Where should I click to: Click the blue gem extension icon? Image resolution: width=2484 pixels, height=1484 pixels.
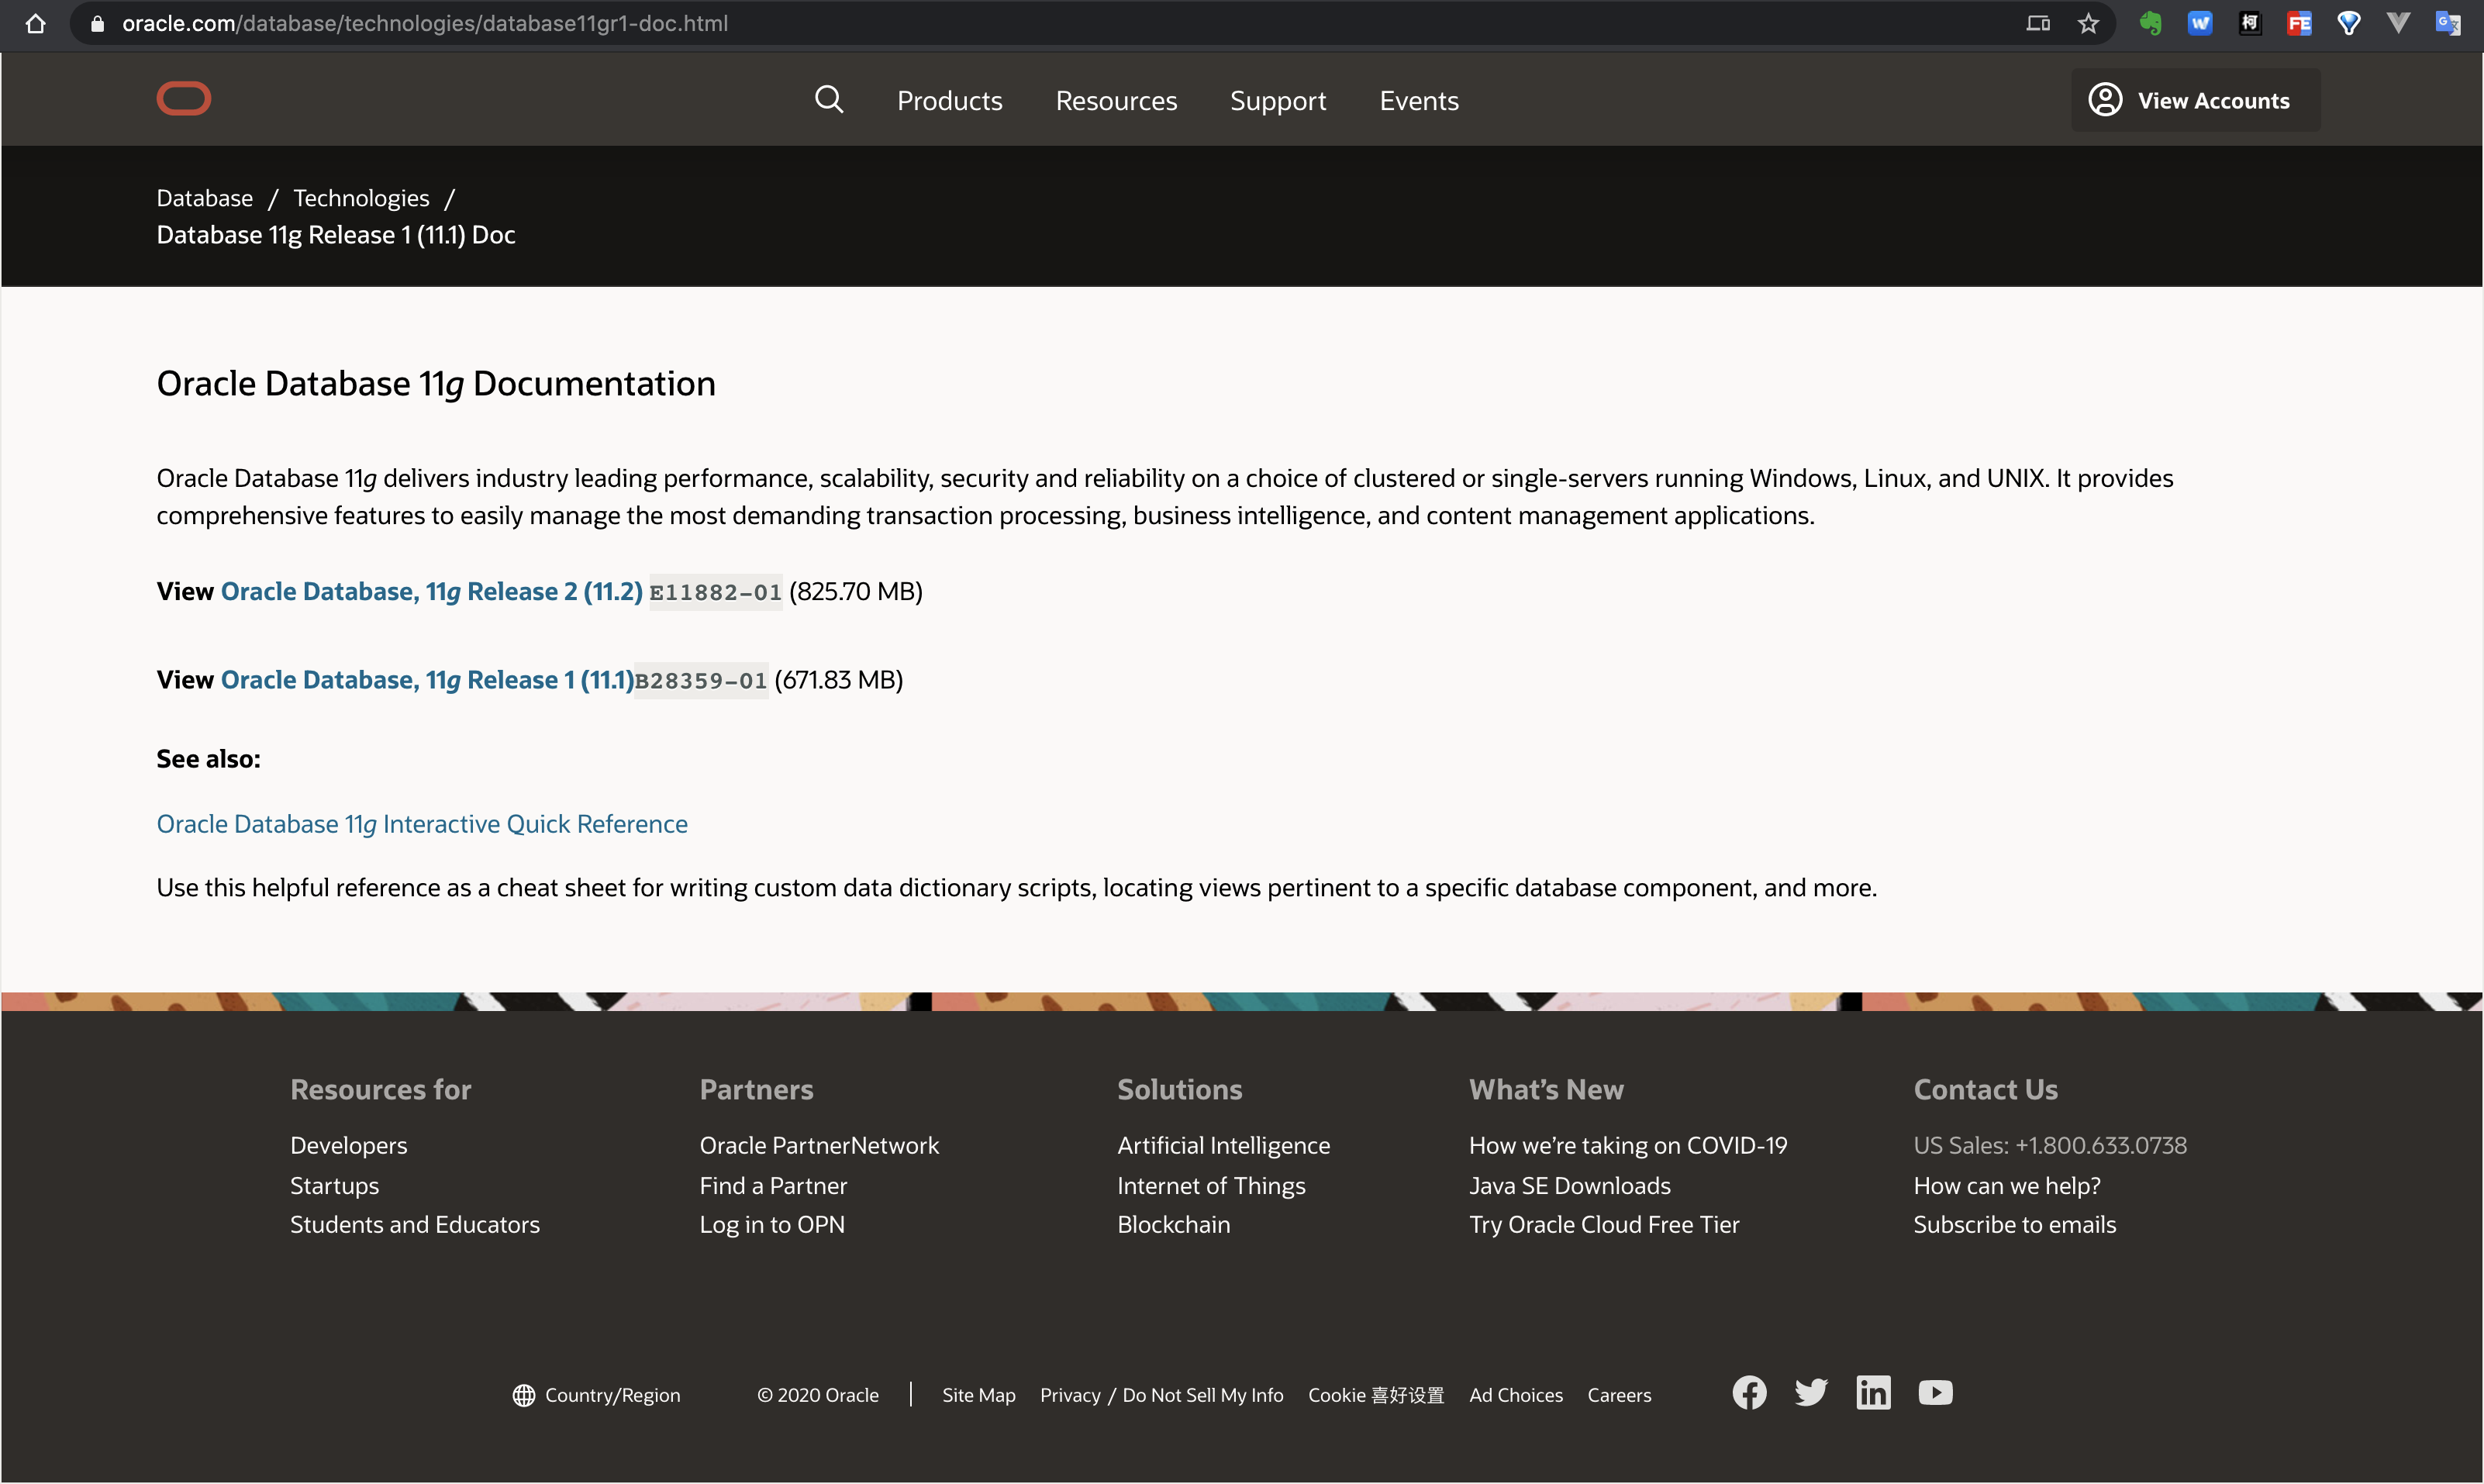click(2349, 23)
